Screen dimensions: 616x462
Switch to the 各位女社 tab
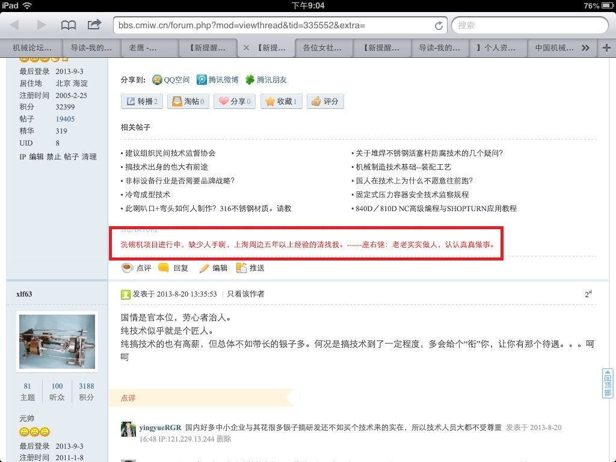pyautogui.click(x=322, y=48)
